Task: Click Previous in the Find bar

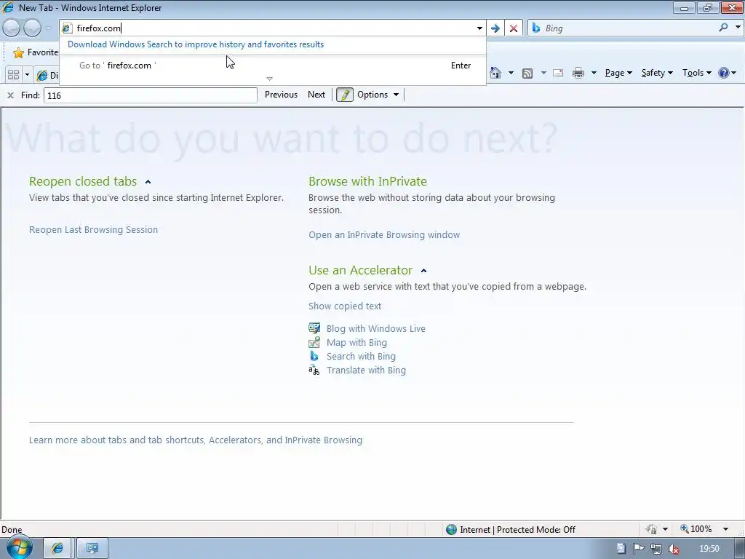Action: click(x=281, y=95)
